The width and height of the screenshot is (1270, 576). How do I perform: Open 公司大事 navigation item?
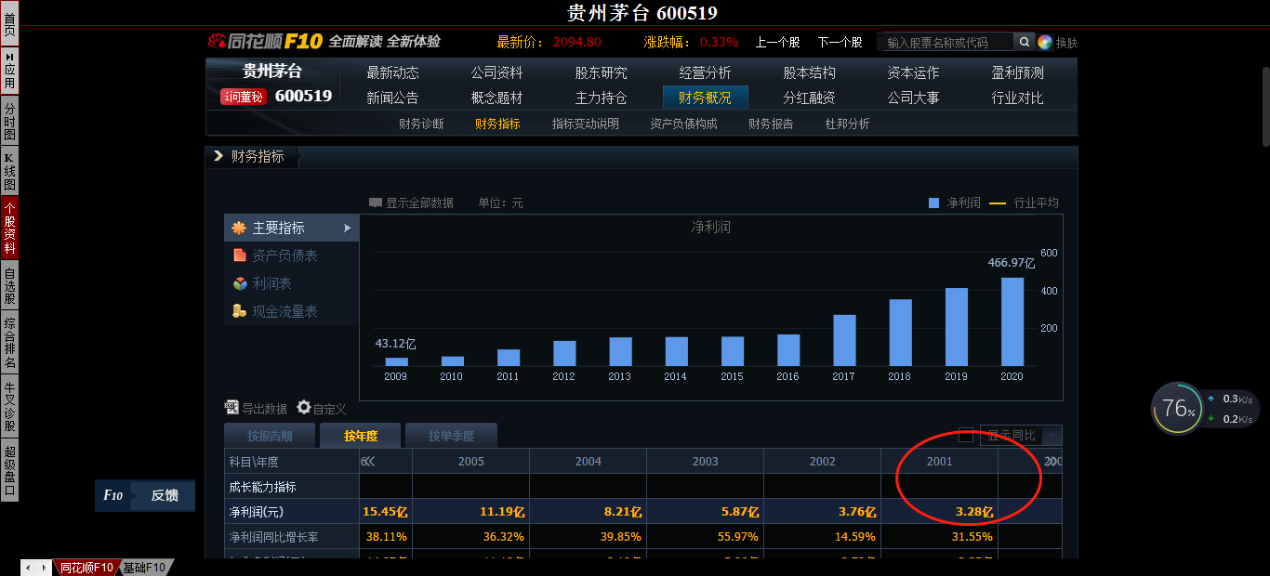[913, 98]
